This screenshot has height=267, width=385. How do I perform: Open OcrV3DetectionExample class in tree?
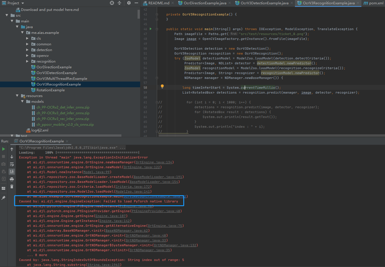click(x=57, y=73)
